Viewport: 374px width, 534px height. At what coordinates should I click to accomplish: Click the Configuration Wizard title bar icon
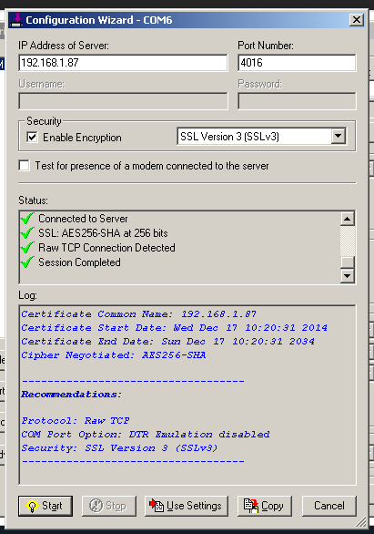tap(16, 20)
